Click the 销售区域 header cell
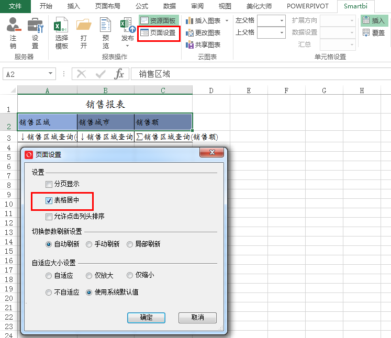391x338 pixels. click(x=48, y=122)
